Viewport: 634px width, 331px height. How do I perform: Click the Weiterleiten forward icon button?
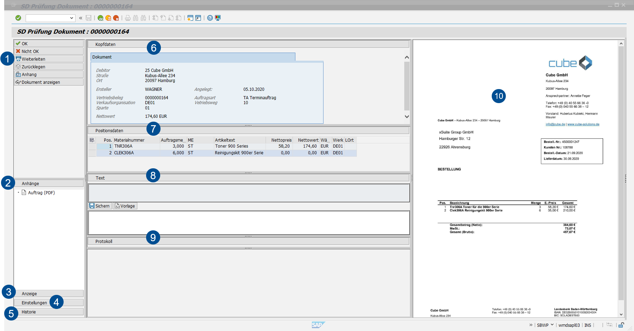coord(19,59)
